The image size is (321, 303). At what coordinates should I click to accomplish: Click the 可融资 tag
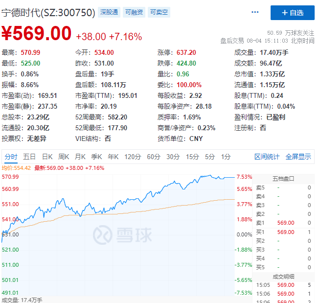pyautogui.click(x=134, y=12)
